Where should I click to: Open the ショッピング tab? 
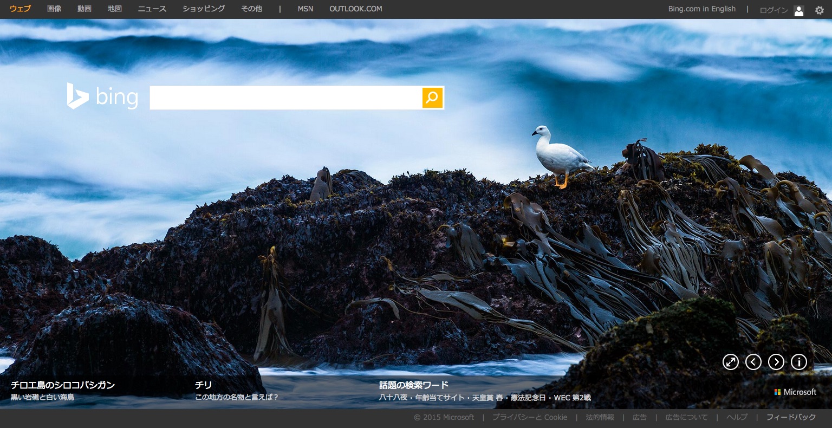(x=204, y=9)
